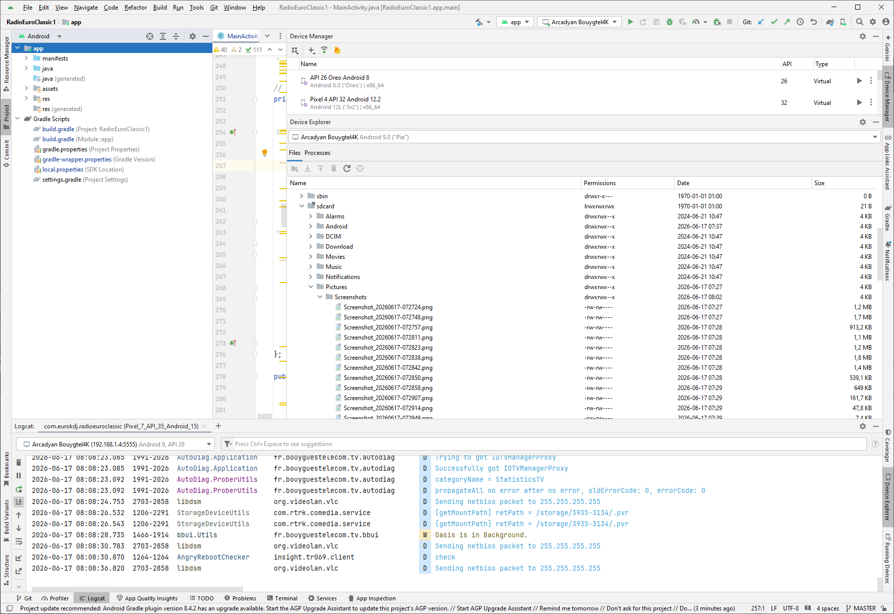Viewport: 894px width, 614px height.
Task: Toggle Scroll to End in logcat
Action: pyautogui.click(x=19, y=502)
